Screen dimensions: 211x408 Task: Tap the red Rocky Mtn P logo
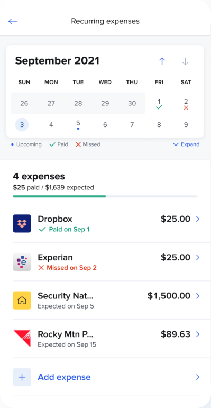coord(22,339)
